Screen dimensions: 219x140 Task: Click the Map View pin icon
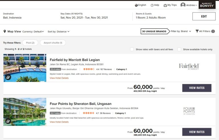click(x=5, y=31)
